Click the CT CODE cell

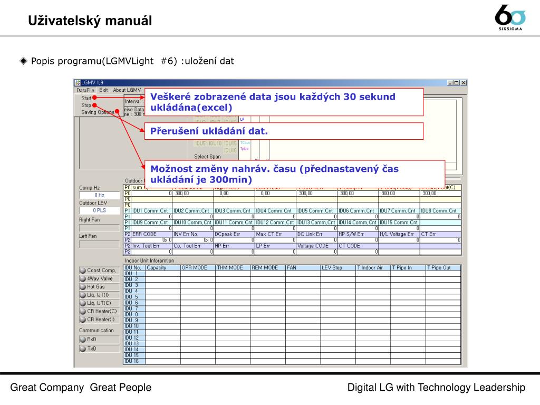click(x=358, y=246)
